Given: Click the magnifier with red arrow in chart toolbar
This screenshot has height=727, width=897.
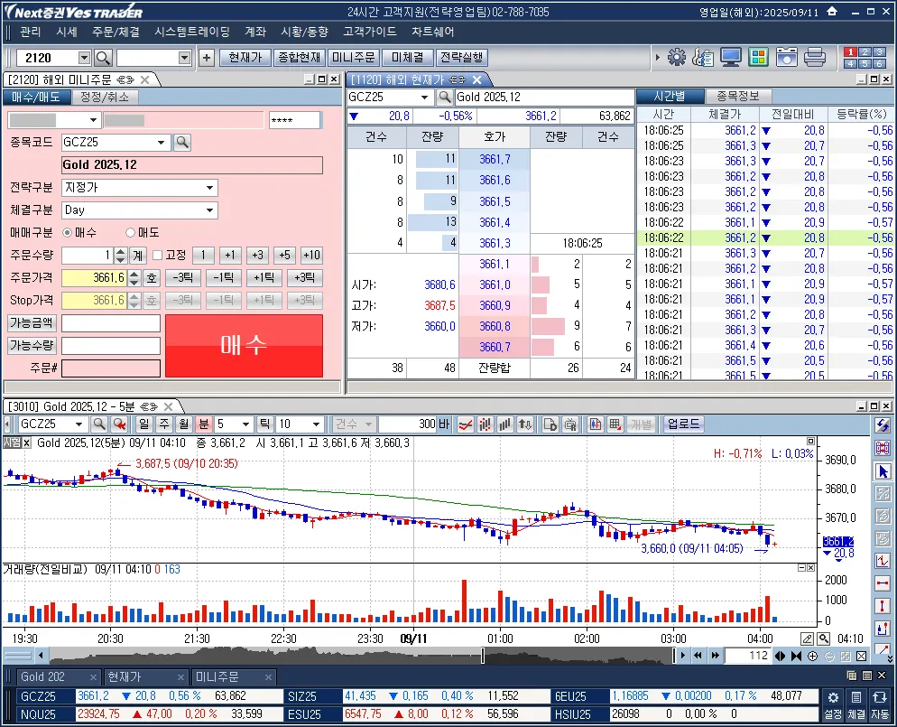Looking at the screenshot, I should [119, 424].
